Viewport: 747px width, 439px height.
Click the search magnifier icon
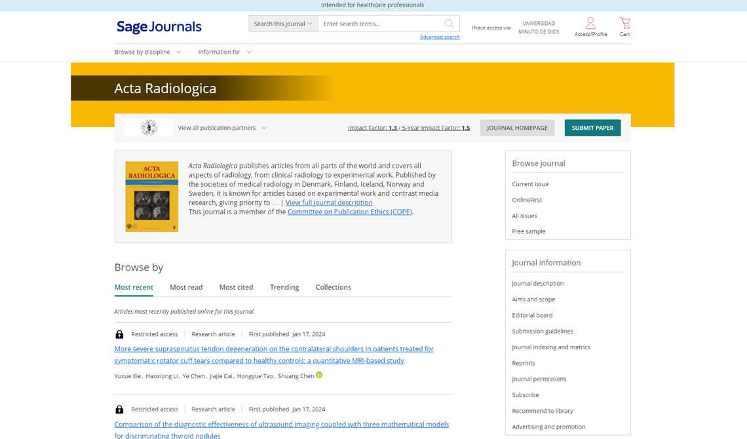(x=449, y=24)
